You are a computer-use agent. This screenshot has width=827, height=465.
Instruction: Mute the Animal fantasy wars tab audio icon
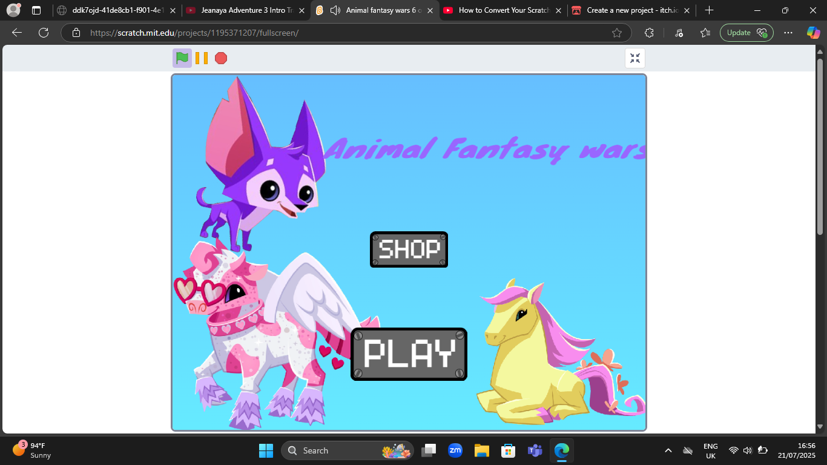coord(335,10)
